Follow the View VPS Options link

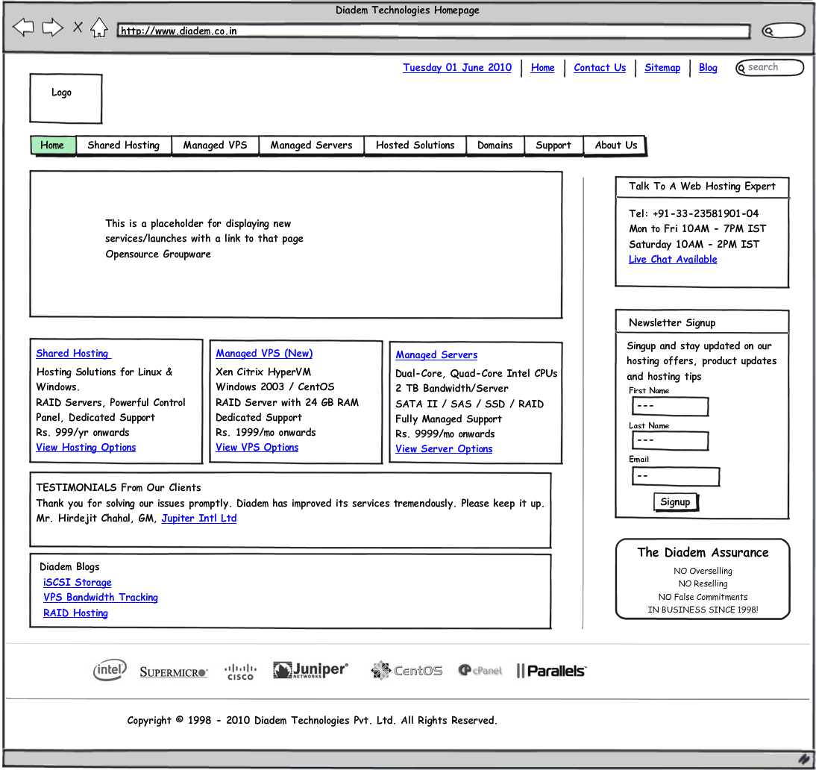tap(257, 448)
